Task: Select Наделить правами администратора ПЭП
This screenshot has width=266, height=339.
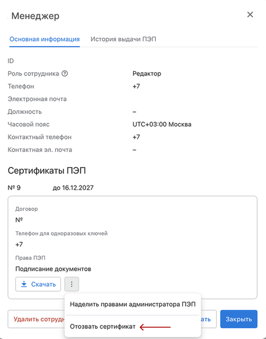Action: pyautogui.click(x=133, y=305)
